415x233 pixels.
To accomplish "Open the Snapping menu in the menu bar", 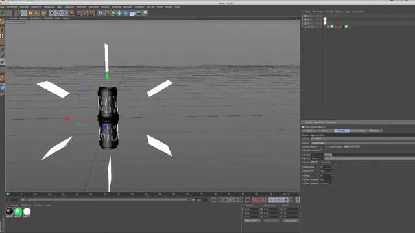I will click(x=69, y=7).
